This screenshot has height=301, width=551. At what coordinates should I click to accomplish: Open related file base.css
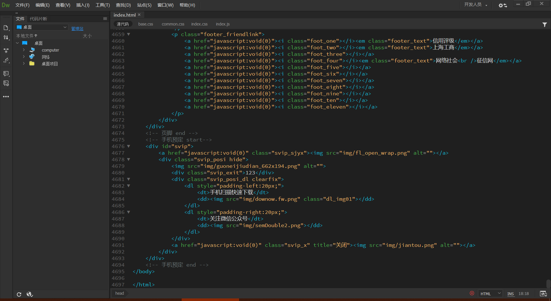[145, 24]
